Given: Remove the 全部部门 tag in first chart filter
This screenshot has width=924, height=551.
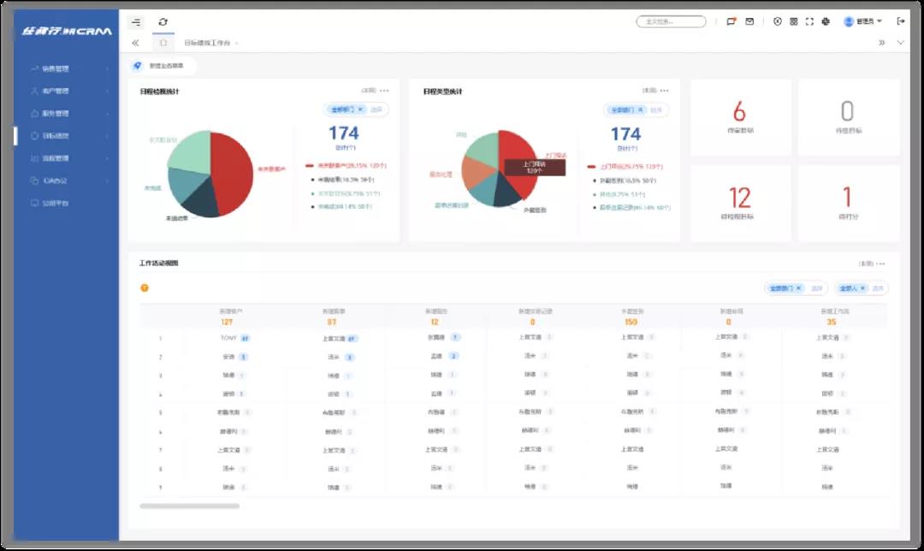Looking at the screenshot, I should [360, 110].
